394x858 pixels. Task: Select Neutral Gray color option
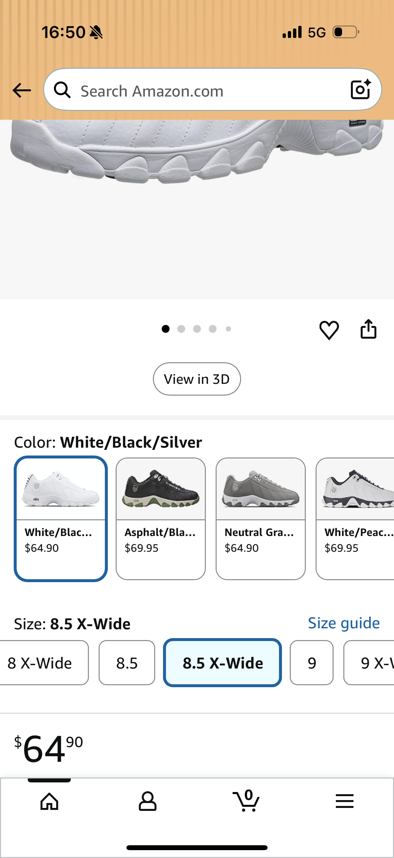point(261,519)
